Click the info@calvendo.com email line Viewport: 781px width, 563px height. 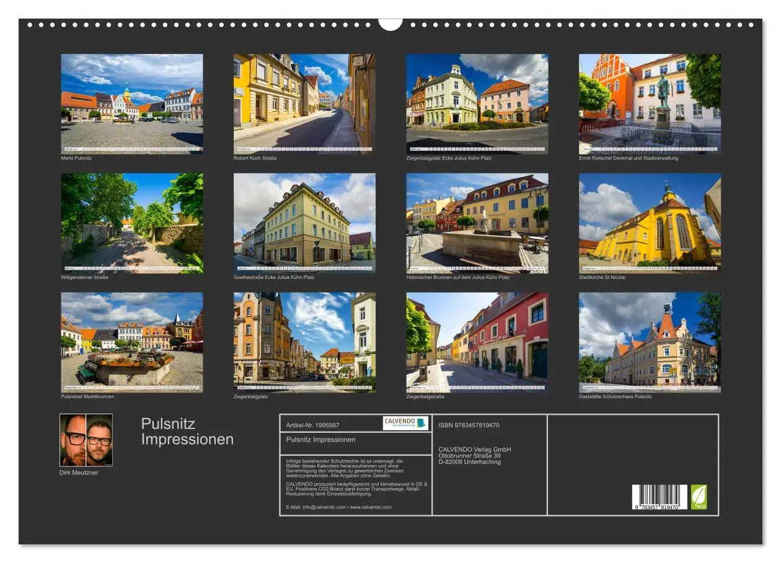(x=339, y=507)
